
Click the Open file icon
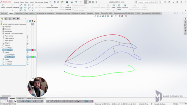pyautogui.click(x=62, y=2)
